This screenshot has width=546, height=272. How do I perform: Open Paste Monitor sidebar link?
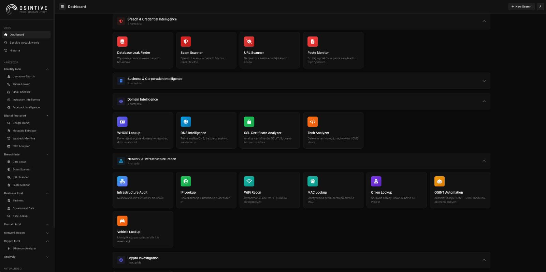(28, 185)
